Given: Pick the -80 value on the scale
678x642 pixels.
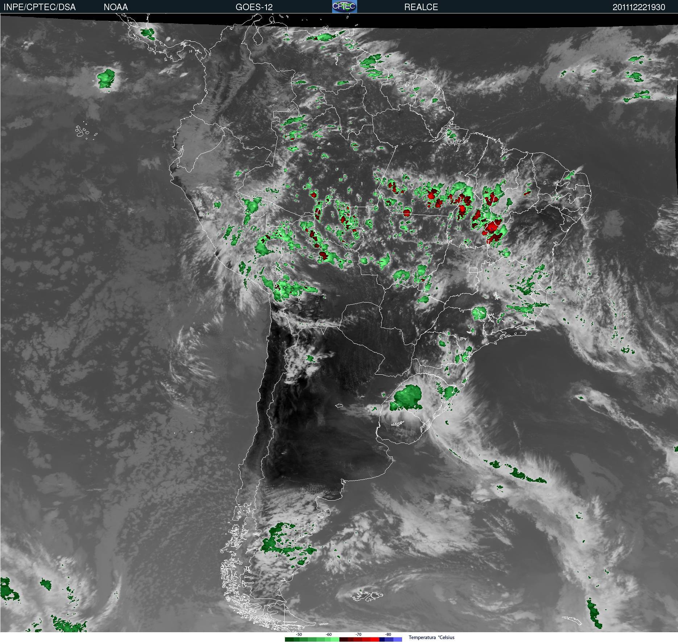Looking at the screenshot, I should point(388,634).
